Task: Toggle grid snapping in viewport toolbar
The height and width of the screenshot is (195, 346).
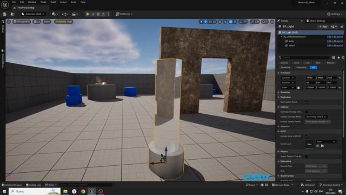Action: 231,22
